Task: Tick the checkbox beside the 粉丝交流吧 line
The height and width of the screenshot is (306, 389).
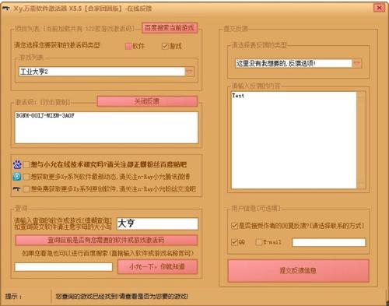Action: point(26,189)
